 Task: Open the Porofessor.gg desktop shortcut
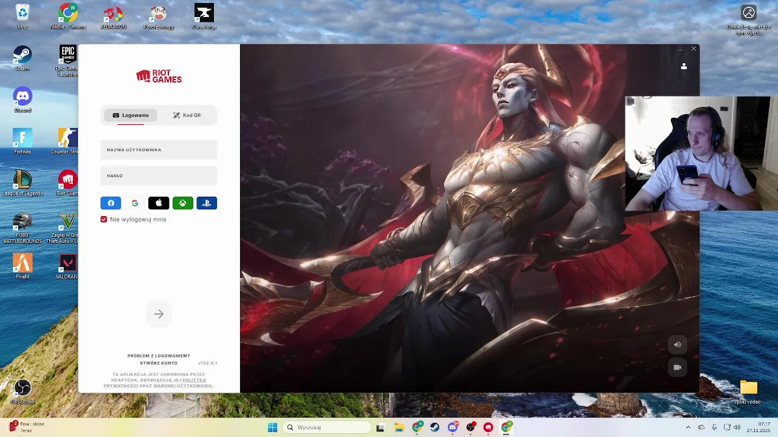click(x=159, y=16)
